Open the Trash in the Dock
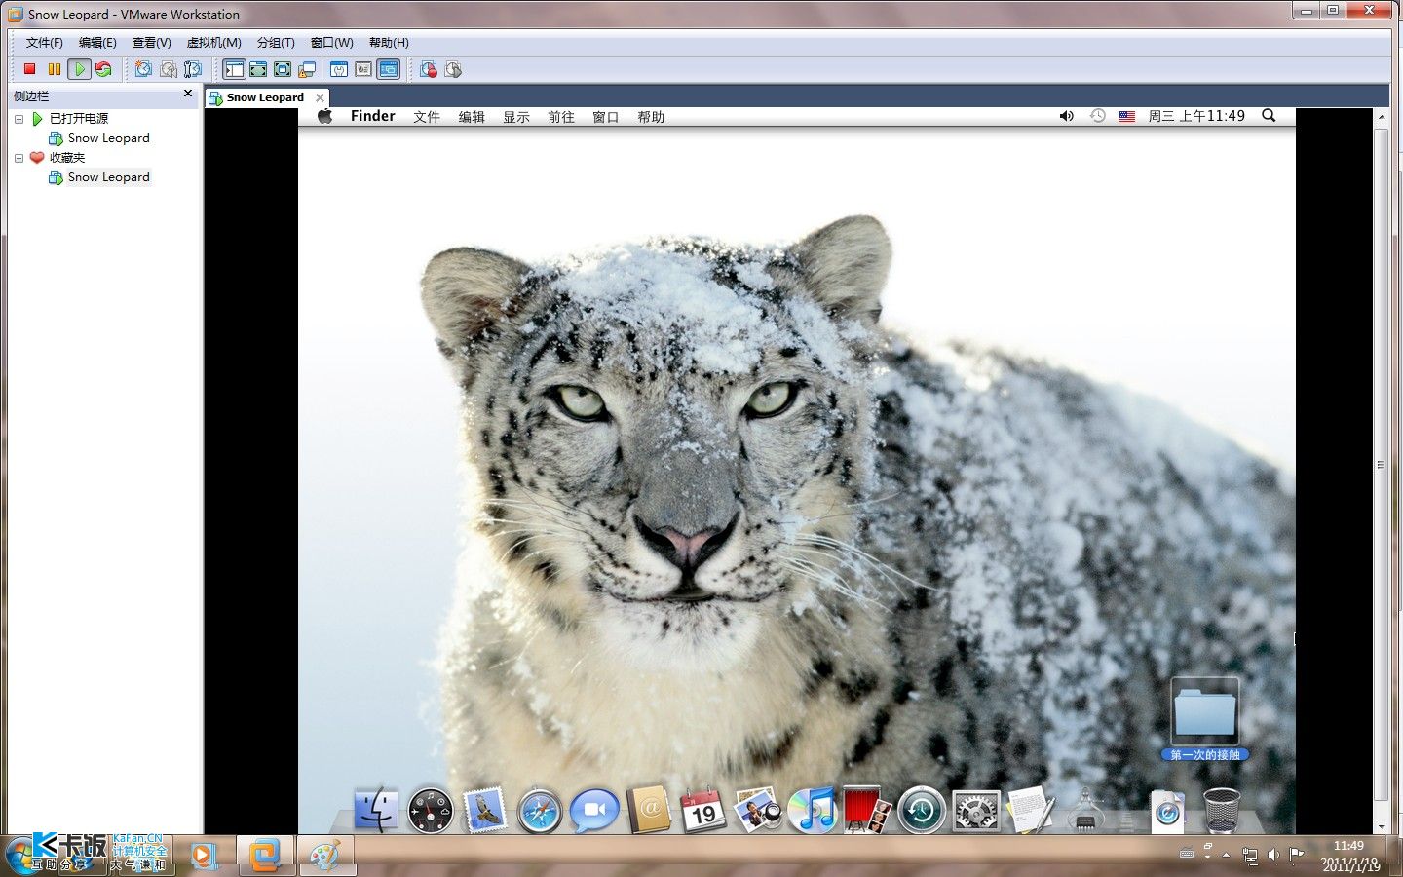 pyautogui.click(x=1221, y=810)
